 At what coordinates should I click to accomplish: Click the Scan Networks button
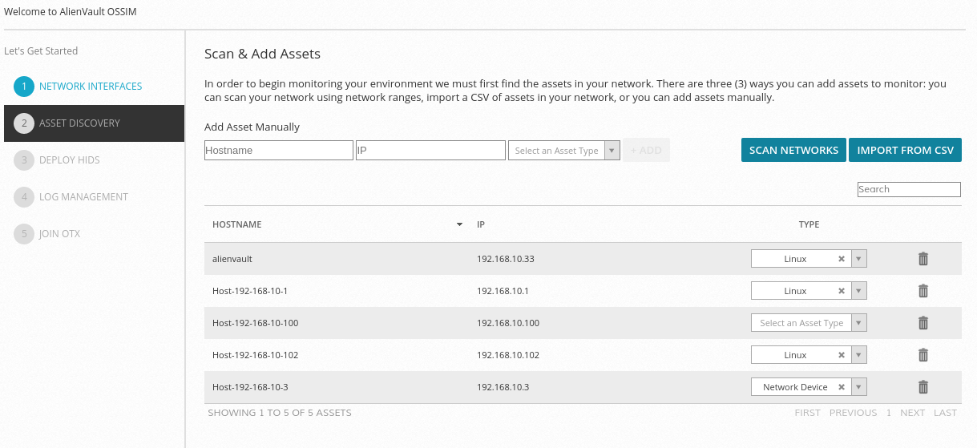[793, 151]
